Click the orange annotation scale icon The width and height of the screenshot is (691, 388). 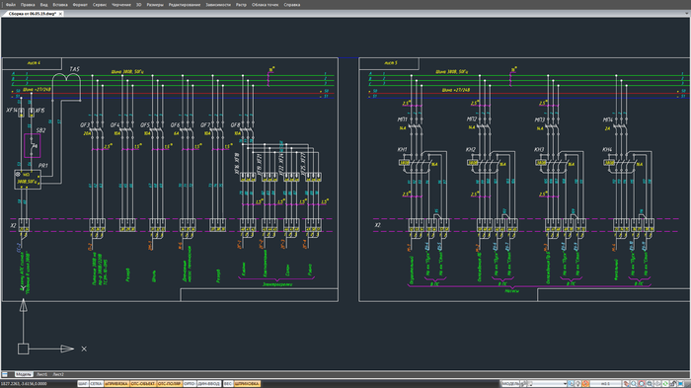[x=585, y=384]
